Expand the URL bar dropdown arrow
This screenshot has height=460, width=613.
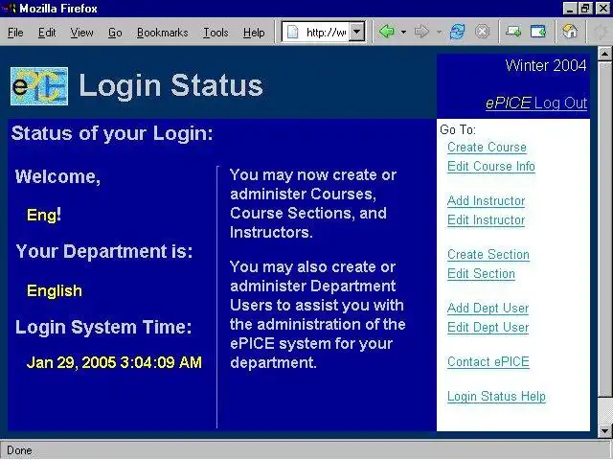[357, 32]
